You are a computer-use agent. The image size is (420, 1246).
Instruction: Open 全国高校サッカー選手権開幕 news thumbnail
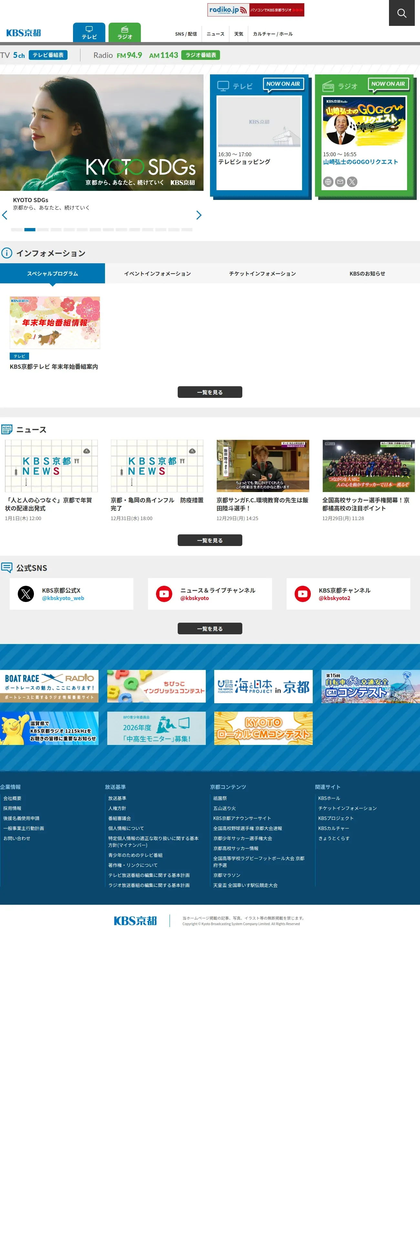pos(369,466)
